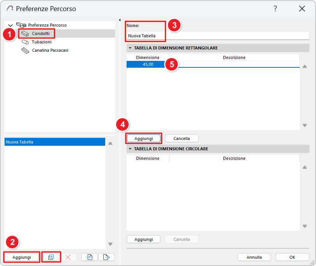The height and width of the screenshot is (266, 316).
Task: Click Descrizione header in circular table
Action: (234, 158)
